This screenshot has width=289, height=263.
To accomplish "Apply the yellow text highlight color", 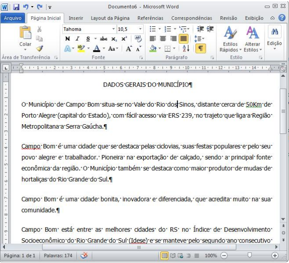I will [81, 49].
